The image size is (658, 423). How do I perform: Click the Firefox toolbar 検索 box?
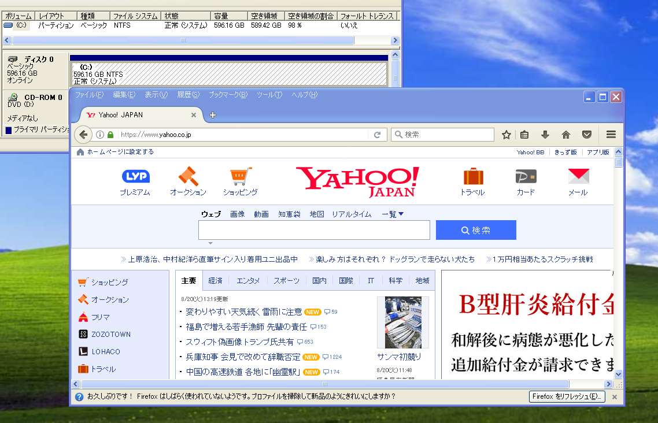coord(442,135)
